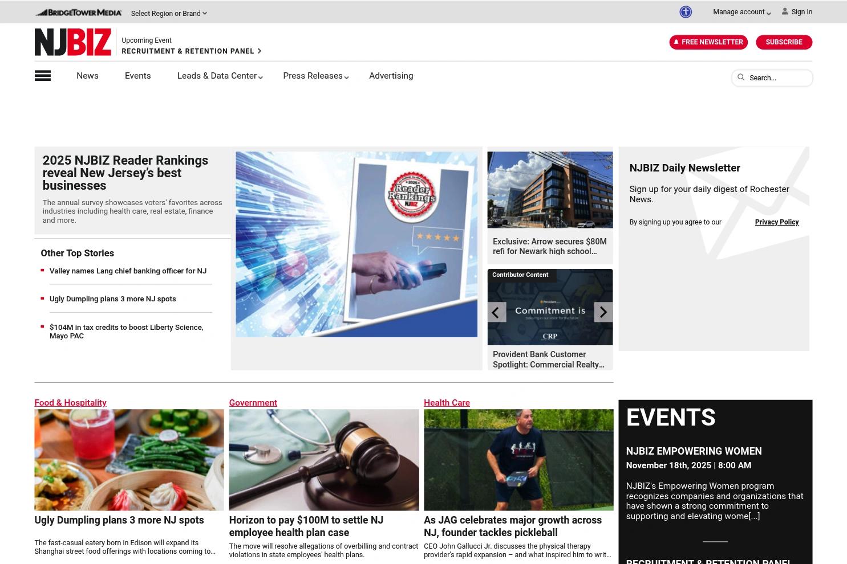Open the Food & Hospitality category link
847x564 pixels.
tap(70, 403)
